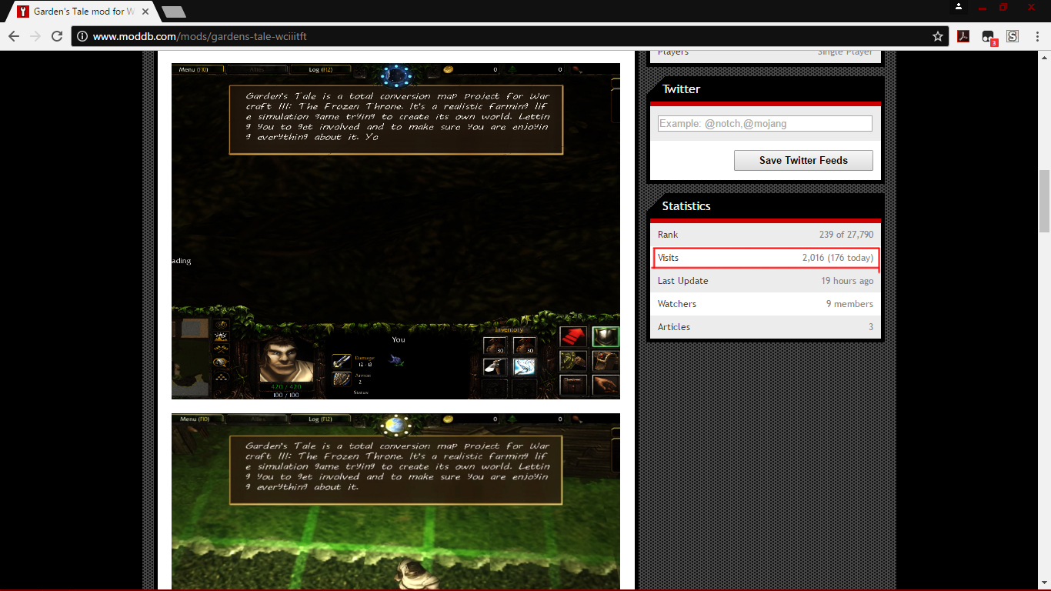
Task: Minimize the Chrome window
Action: point(983,7)
